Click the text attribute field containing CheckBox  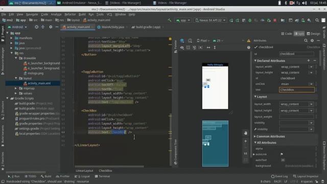point(296,90)
